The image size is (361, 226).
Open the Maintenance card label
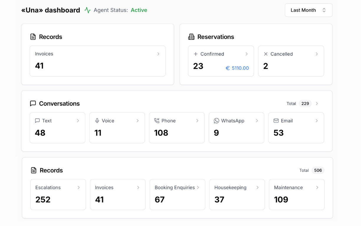pos(288,187)
